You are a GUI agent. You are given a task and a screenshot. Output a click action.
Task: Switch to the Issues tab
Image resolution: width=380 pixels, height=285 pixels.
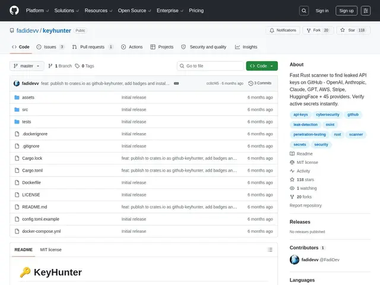tap(50, 47)
